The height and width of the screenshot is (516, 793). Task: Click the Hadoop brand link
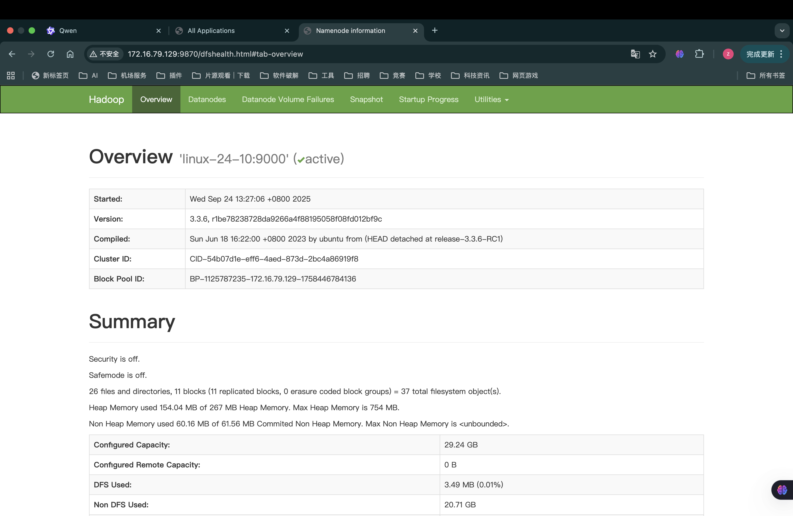tap(106, 99)
